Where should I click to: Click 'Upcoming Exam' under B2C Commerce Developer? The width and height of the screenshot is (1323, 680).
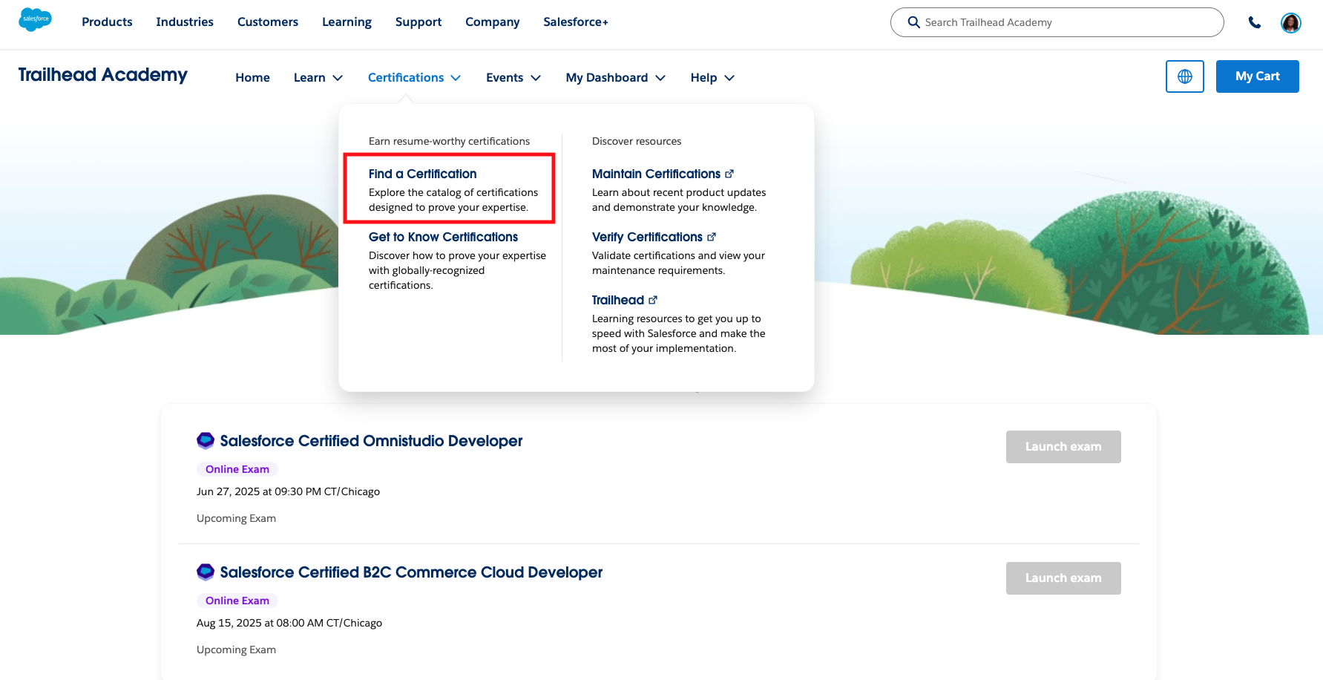coord(236,650)
